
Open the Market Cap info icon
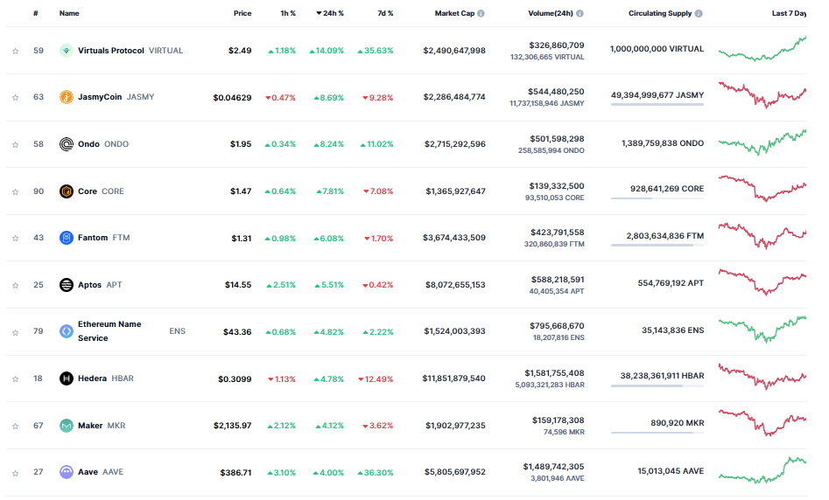481,14
